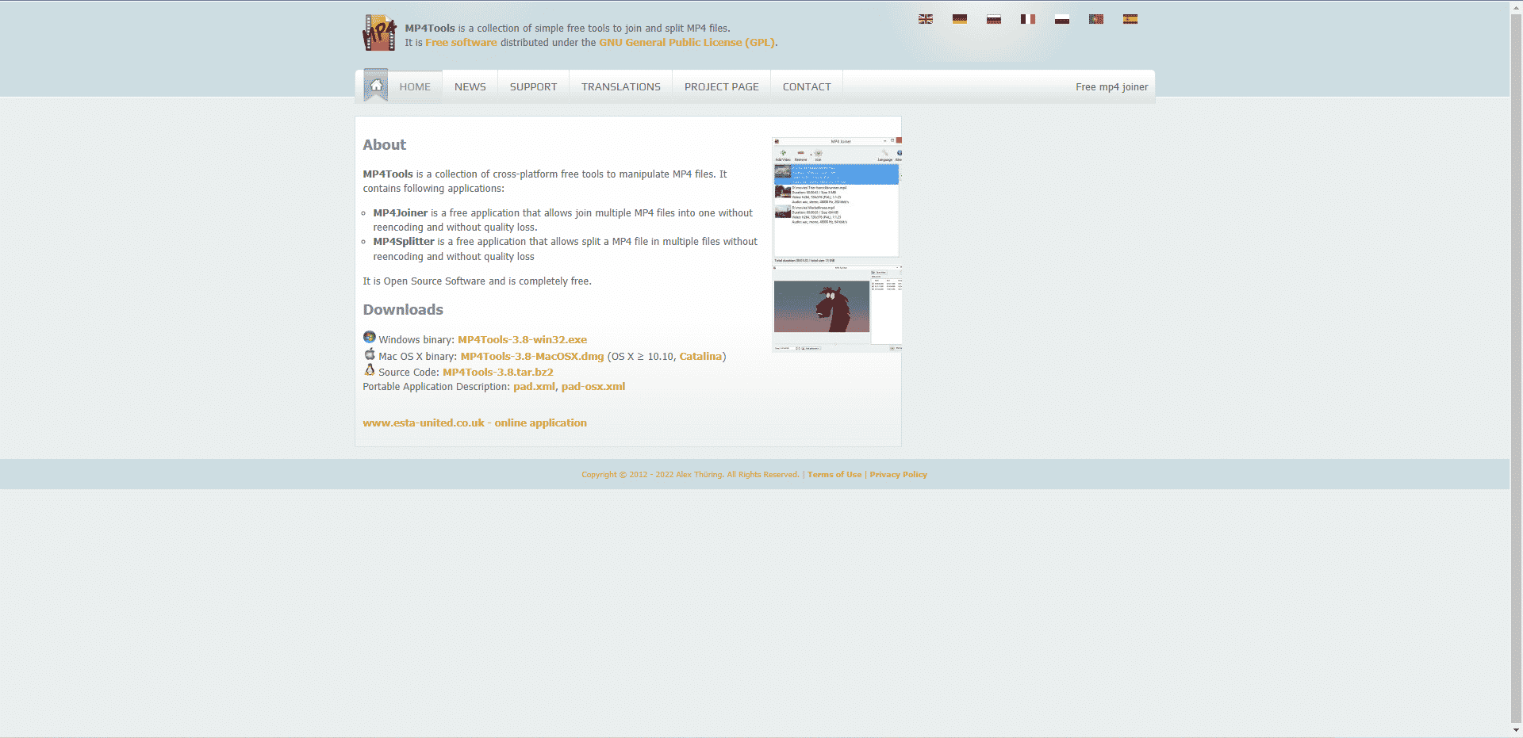The height and width of the screenshot is (738, 1523).
Task: Click the Windows logo icon beside Windows binary
Action: coord(370,337)
